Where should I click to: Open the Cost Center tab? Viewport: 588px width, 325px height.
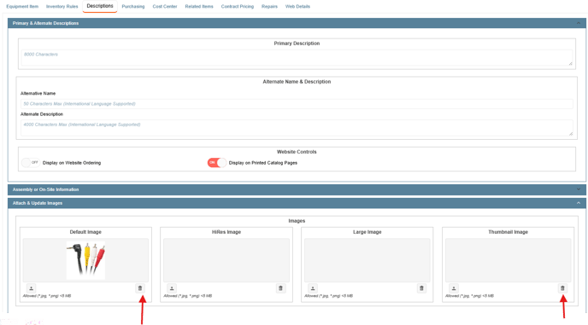(165, 6)
